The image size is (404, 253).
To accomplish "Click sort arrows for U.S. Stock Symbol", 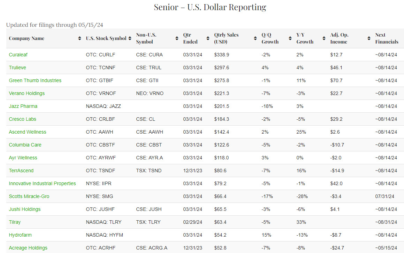I will [130, 39].
